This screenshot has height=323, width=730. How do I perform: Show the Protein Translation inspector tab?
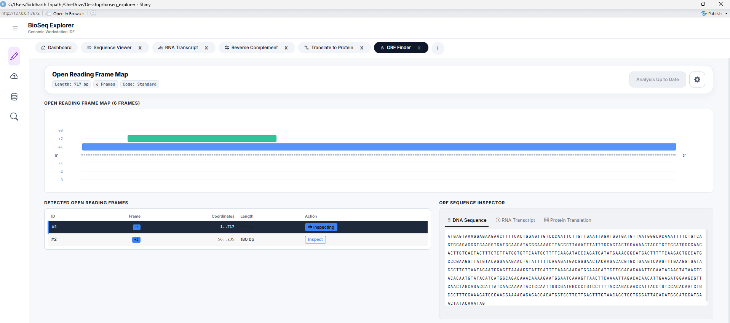(x=567, y=220)
